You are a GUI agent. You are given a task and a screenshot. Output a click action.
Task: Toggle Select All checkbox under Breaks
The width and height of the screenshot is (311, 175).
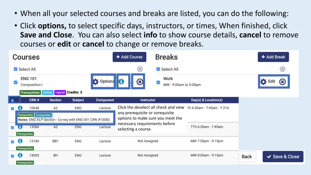coord(158,69)
